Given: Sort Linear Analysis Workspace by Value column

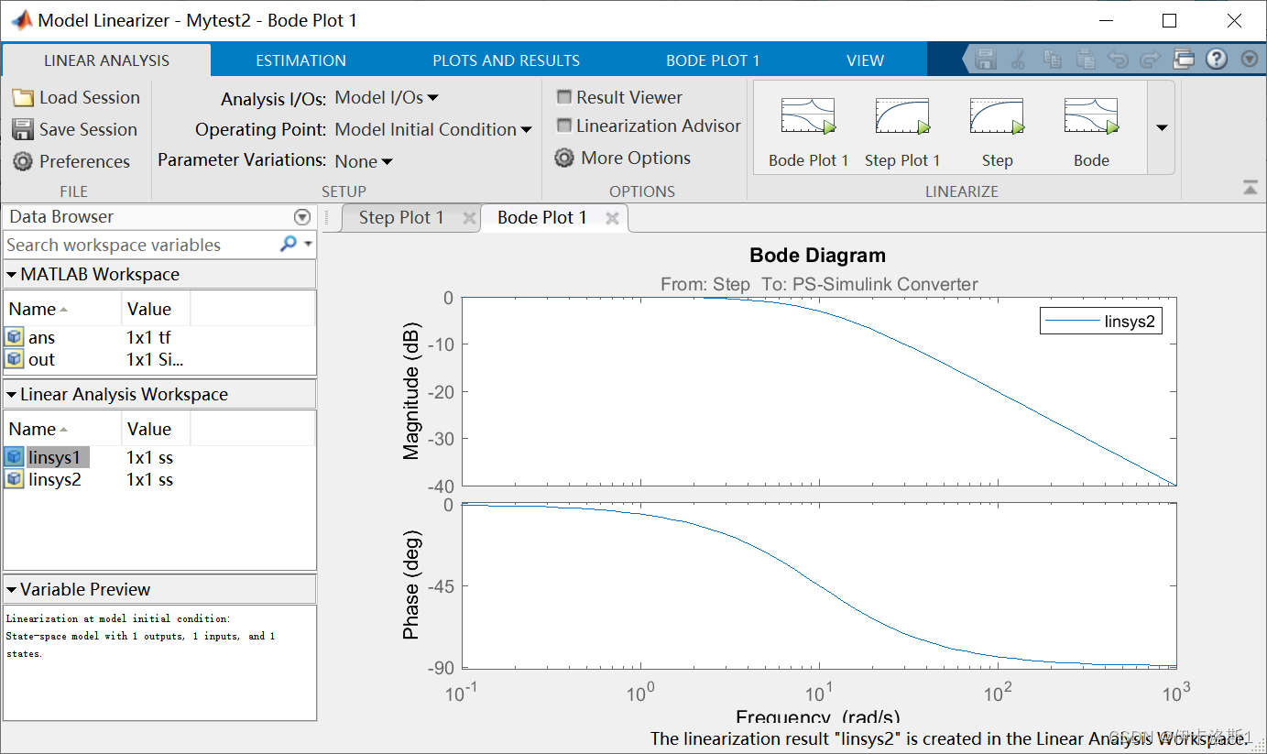Looking at the screenshot, I should (156, 430).
